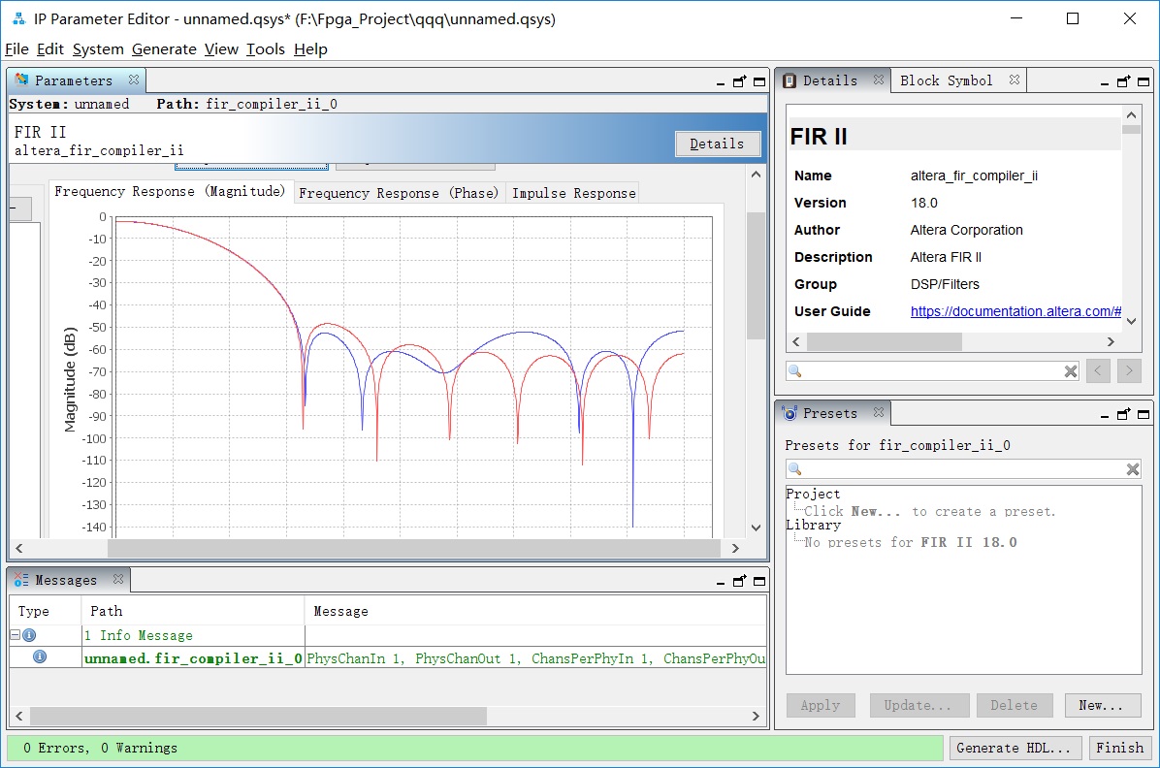Click the Messages horizontal scrollbar right arrow
Screen dimensions: 1160x768
click(x=756, y=716)
